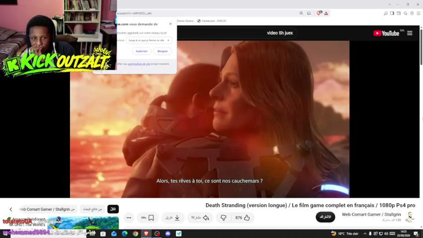Open the Leo AI icon in toolbar
Screen dimensions: 423x238
(405, 13)
